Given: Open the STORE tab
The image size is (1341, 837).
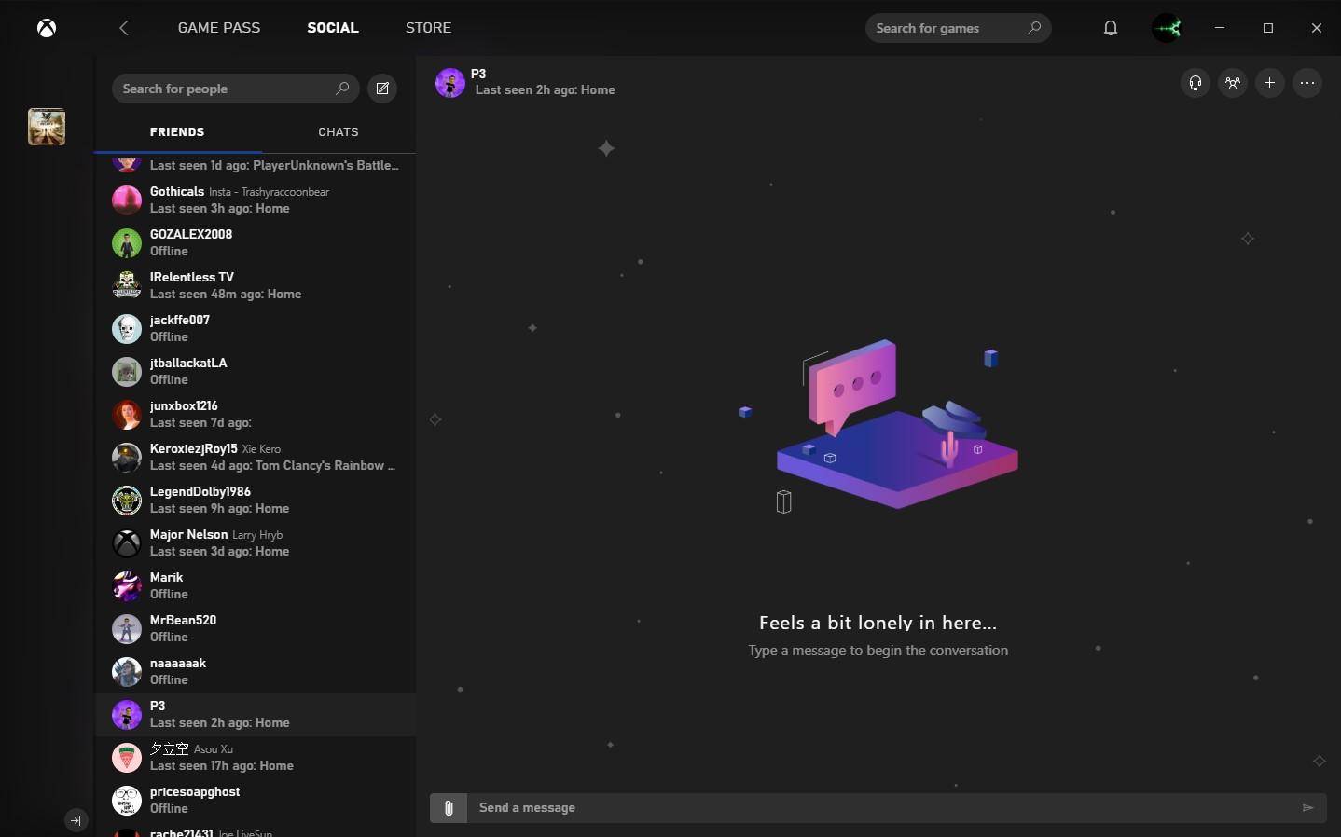Looking at the screenshot, I should (428, 28).
